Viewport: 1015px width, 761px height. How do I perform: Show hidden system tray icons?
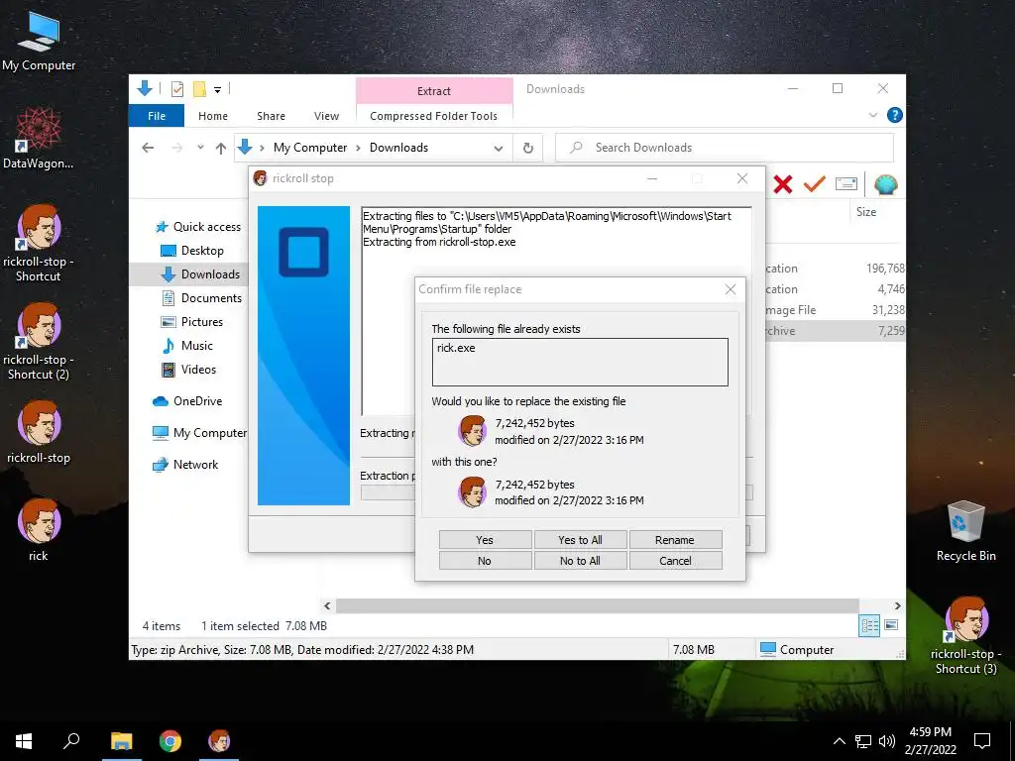click(839, 741)
